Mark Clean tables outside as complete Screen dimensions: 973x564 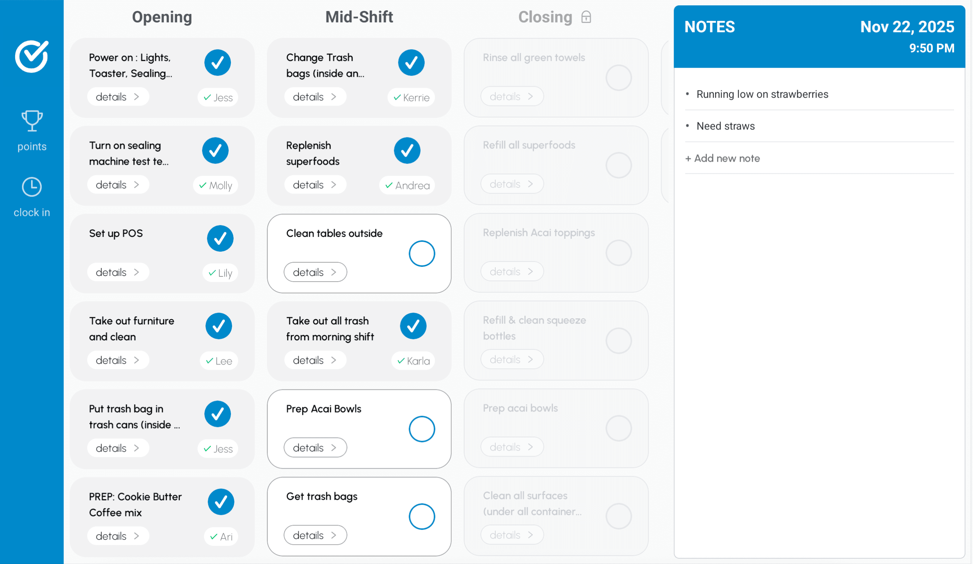[x=422, y=254]
